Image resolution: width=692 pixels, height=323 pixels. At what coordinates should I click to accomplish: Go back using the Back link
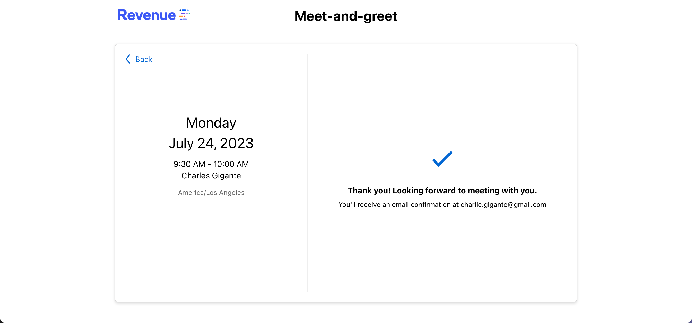(x=144, y=59)
